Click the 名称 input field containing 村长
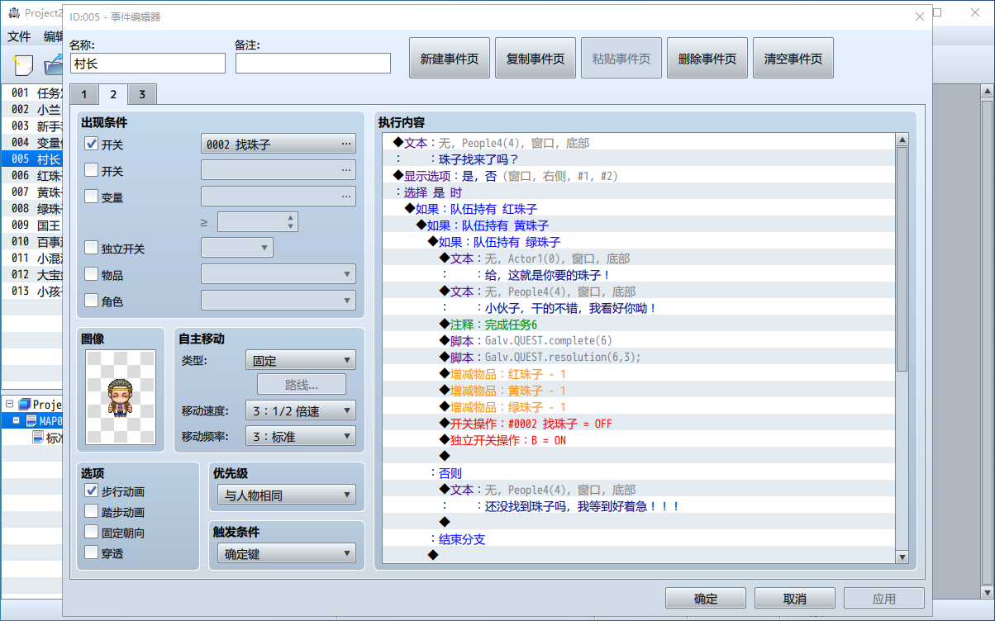 [x=148, y=63]
